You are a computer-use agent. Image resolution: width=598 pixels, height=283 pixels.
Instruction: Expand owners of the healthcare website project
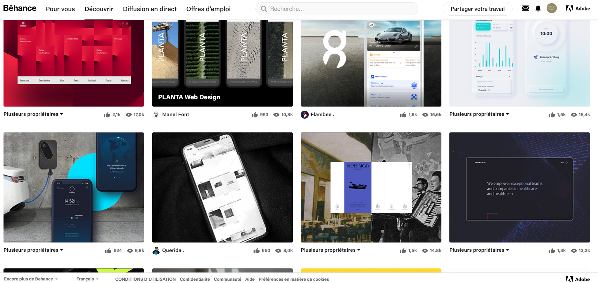(479, 250)
